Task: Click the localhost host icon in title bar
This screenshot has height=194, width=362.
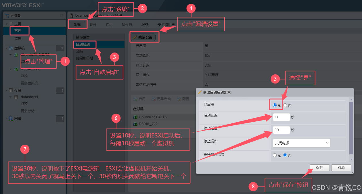Action: click(x=71, y=15)
